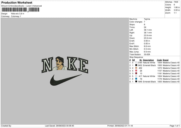Select the Machine value 'Tajima'
Screen dimensions: 181x128
point(147,19)
